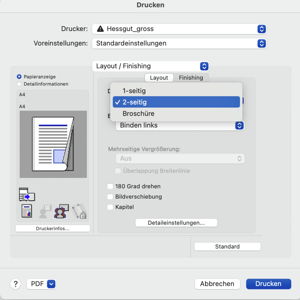Expand the Voreinstellungen dropdown
This screenshot has height=300, width=300.
(x=179, y=43)
